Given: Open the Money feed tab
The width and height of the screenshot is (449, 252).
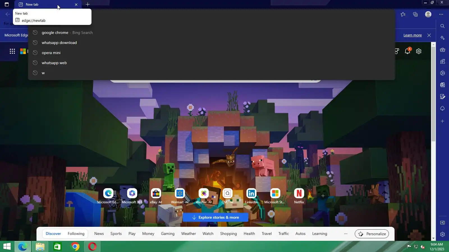Looking at the screenshot, I should [x=148, y=234].
